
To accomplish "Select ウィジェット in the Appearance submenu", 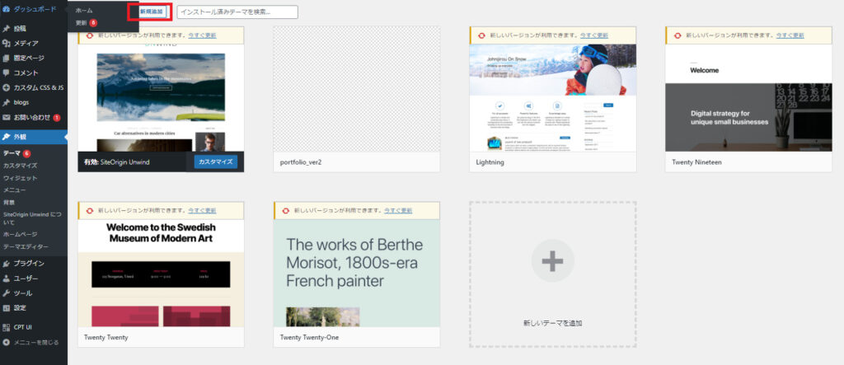I will click(x=20, y=178).
